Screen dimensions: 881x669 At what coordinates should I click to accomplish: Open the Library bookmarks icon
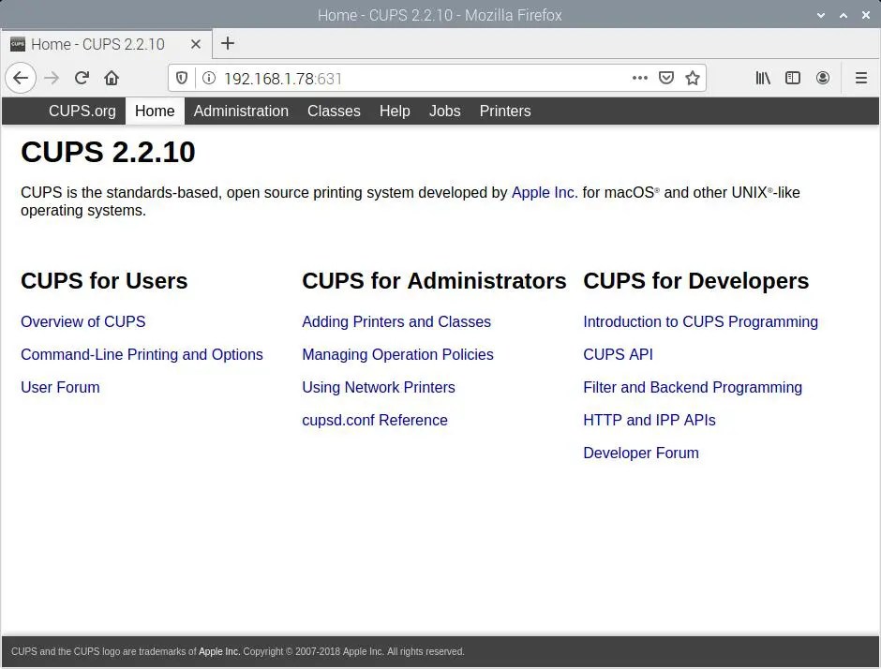[763, 78]
